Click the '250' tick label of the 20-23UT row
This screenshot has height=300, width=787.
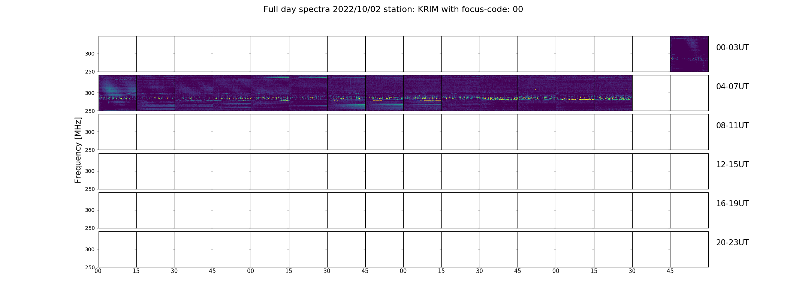(90, 267)
